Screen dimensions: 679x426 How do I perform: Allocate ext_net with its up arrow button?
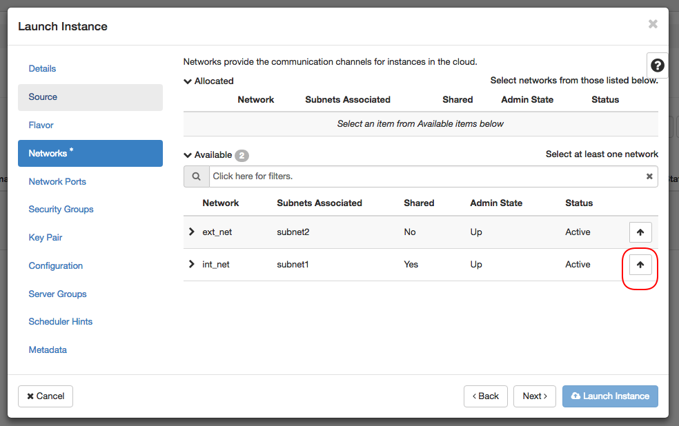click(x=640, y=232)
